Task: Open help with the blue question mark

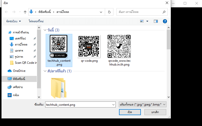Action: pyautogui.click(x=165, y=21)
